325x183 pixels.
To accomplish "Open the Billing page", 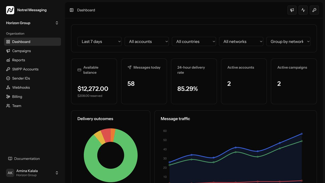I will tap(32, 97).
